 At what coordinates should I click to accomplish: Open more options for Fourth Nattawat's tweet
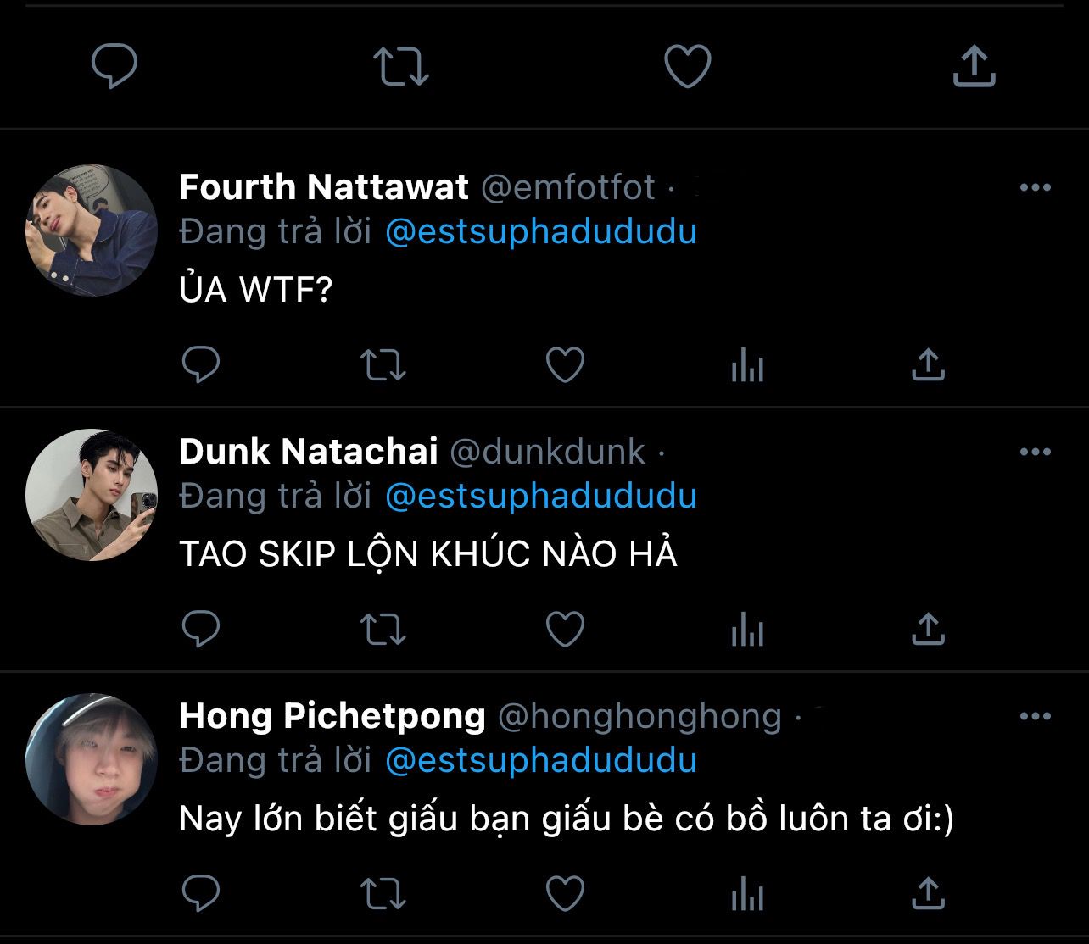click(x=1035, y=187)
